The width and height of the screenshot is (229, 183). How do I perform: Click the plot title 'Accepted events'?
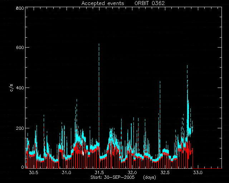coord(103,3)
